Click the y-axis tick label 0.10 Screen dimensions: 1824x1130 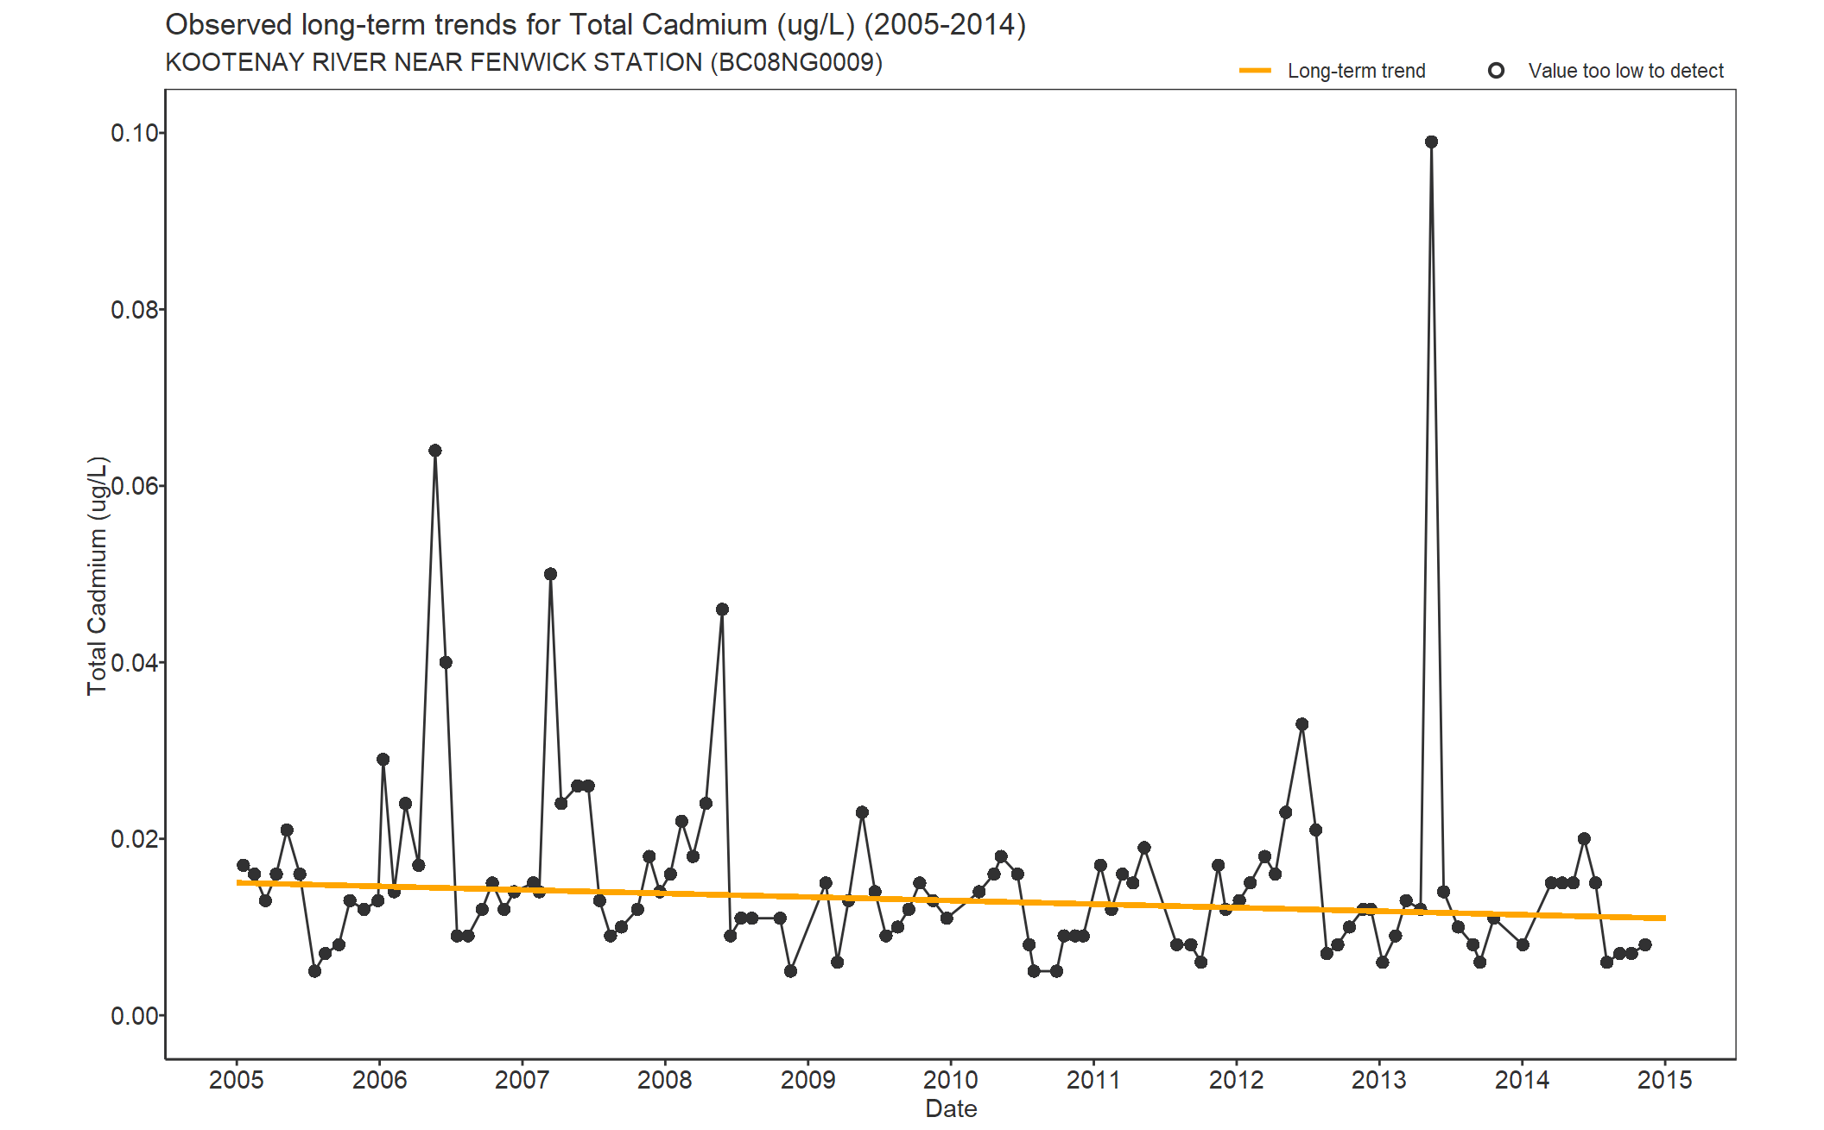coord(135,133)
